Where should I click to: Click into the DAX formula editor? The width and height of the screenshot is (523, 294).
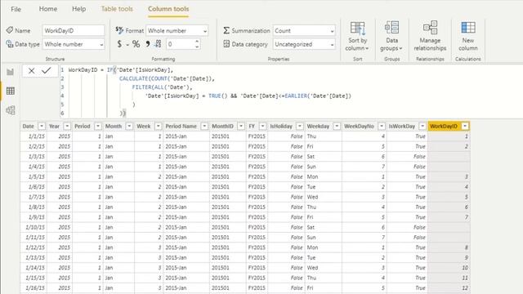(x=290, y=91)
